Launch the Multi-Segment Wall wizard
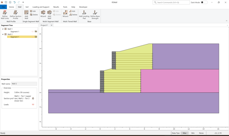229x136 pixels. click(x=43, y=14)
